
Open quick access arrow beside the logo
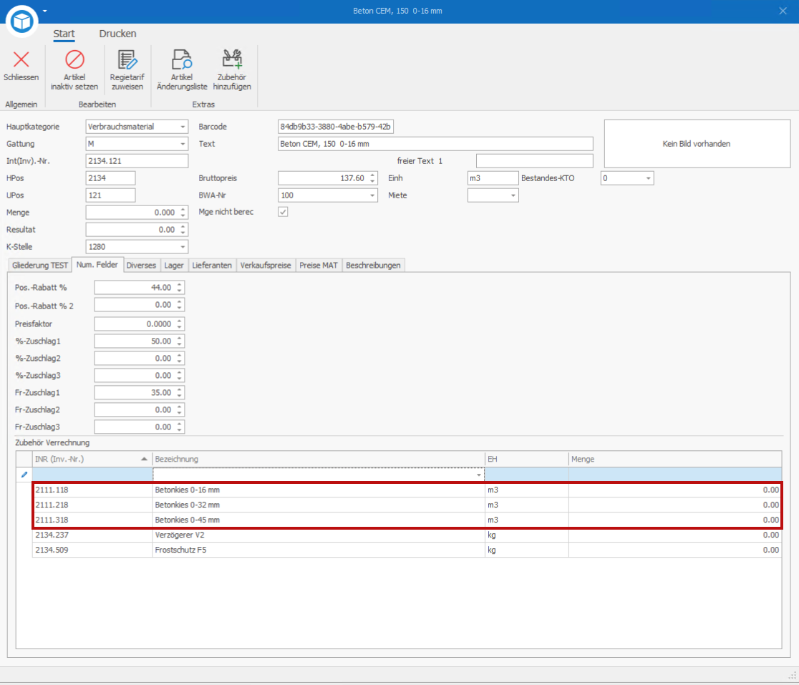click(x=45, y=11)
